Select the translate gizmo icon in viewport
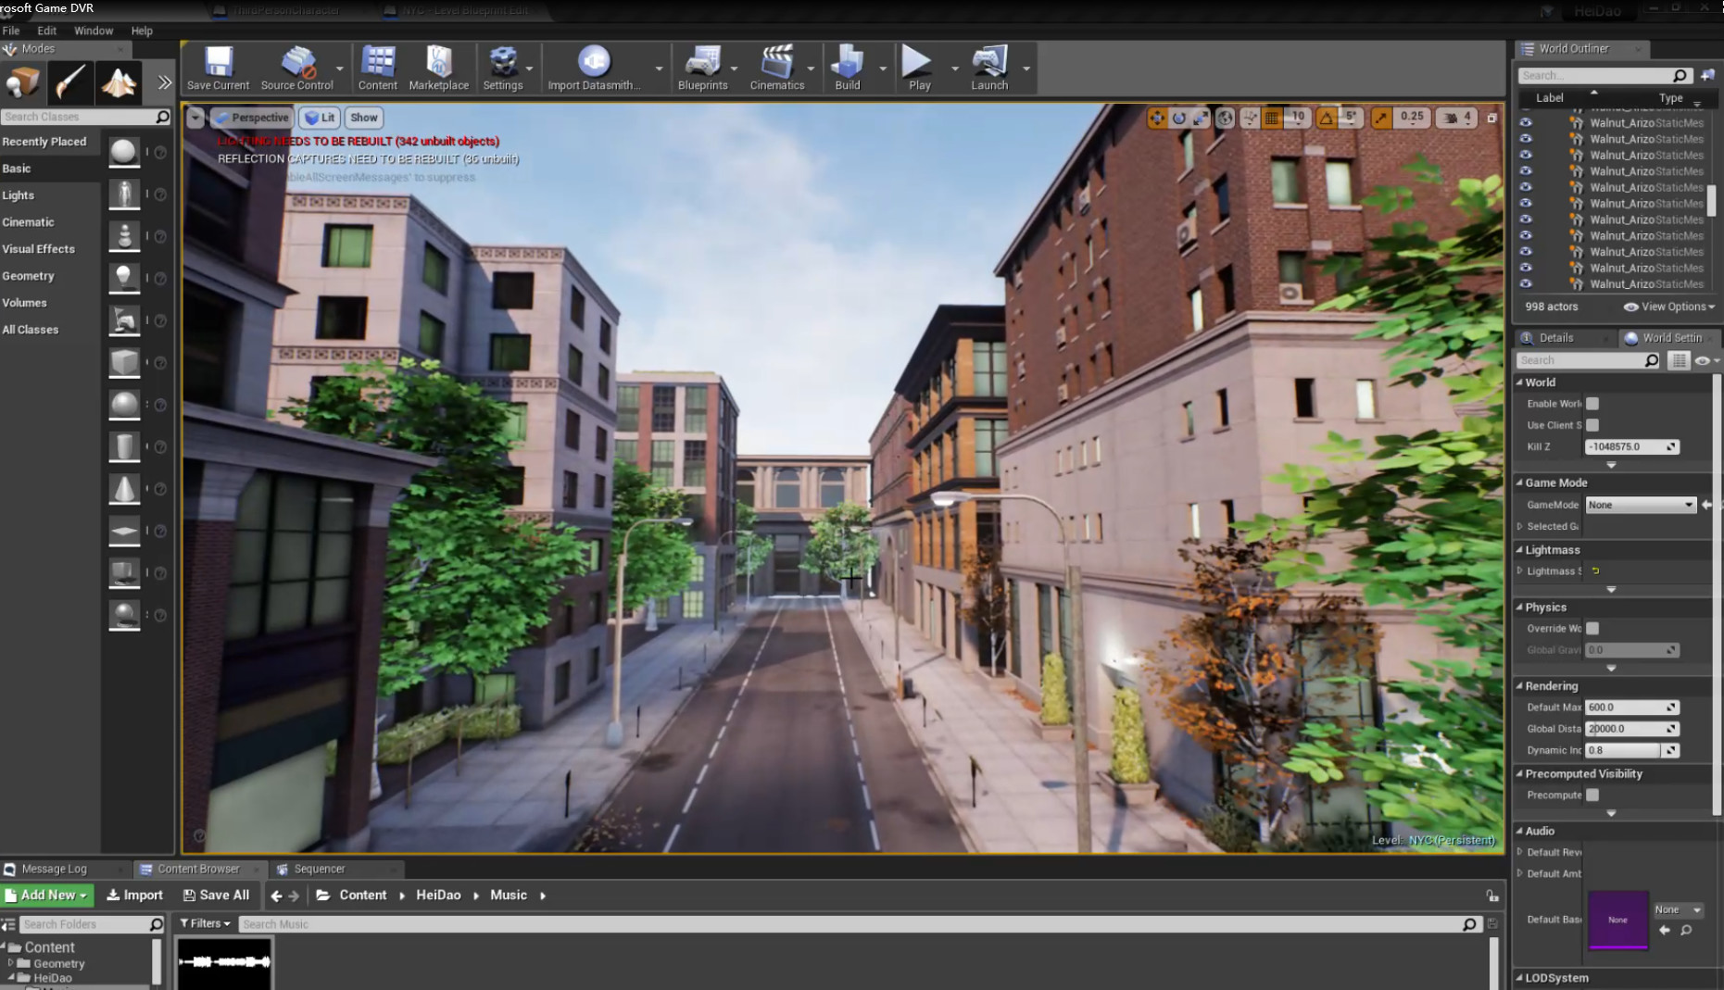 click(1156, 118)
